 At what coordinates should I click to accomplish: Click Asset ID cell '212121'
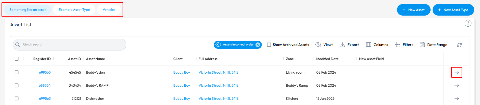click(x=76, y=98)
